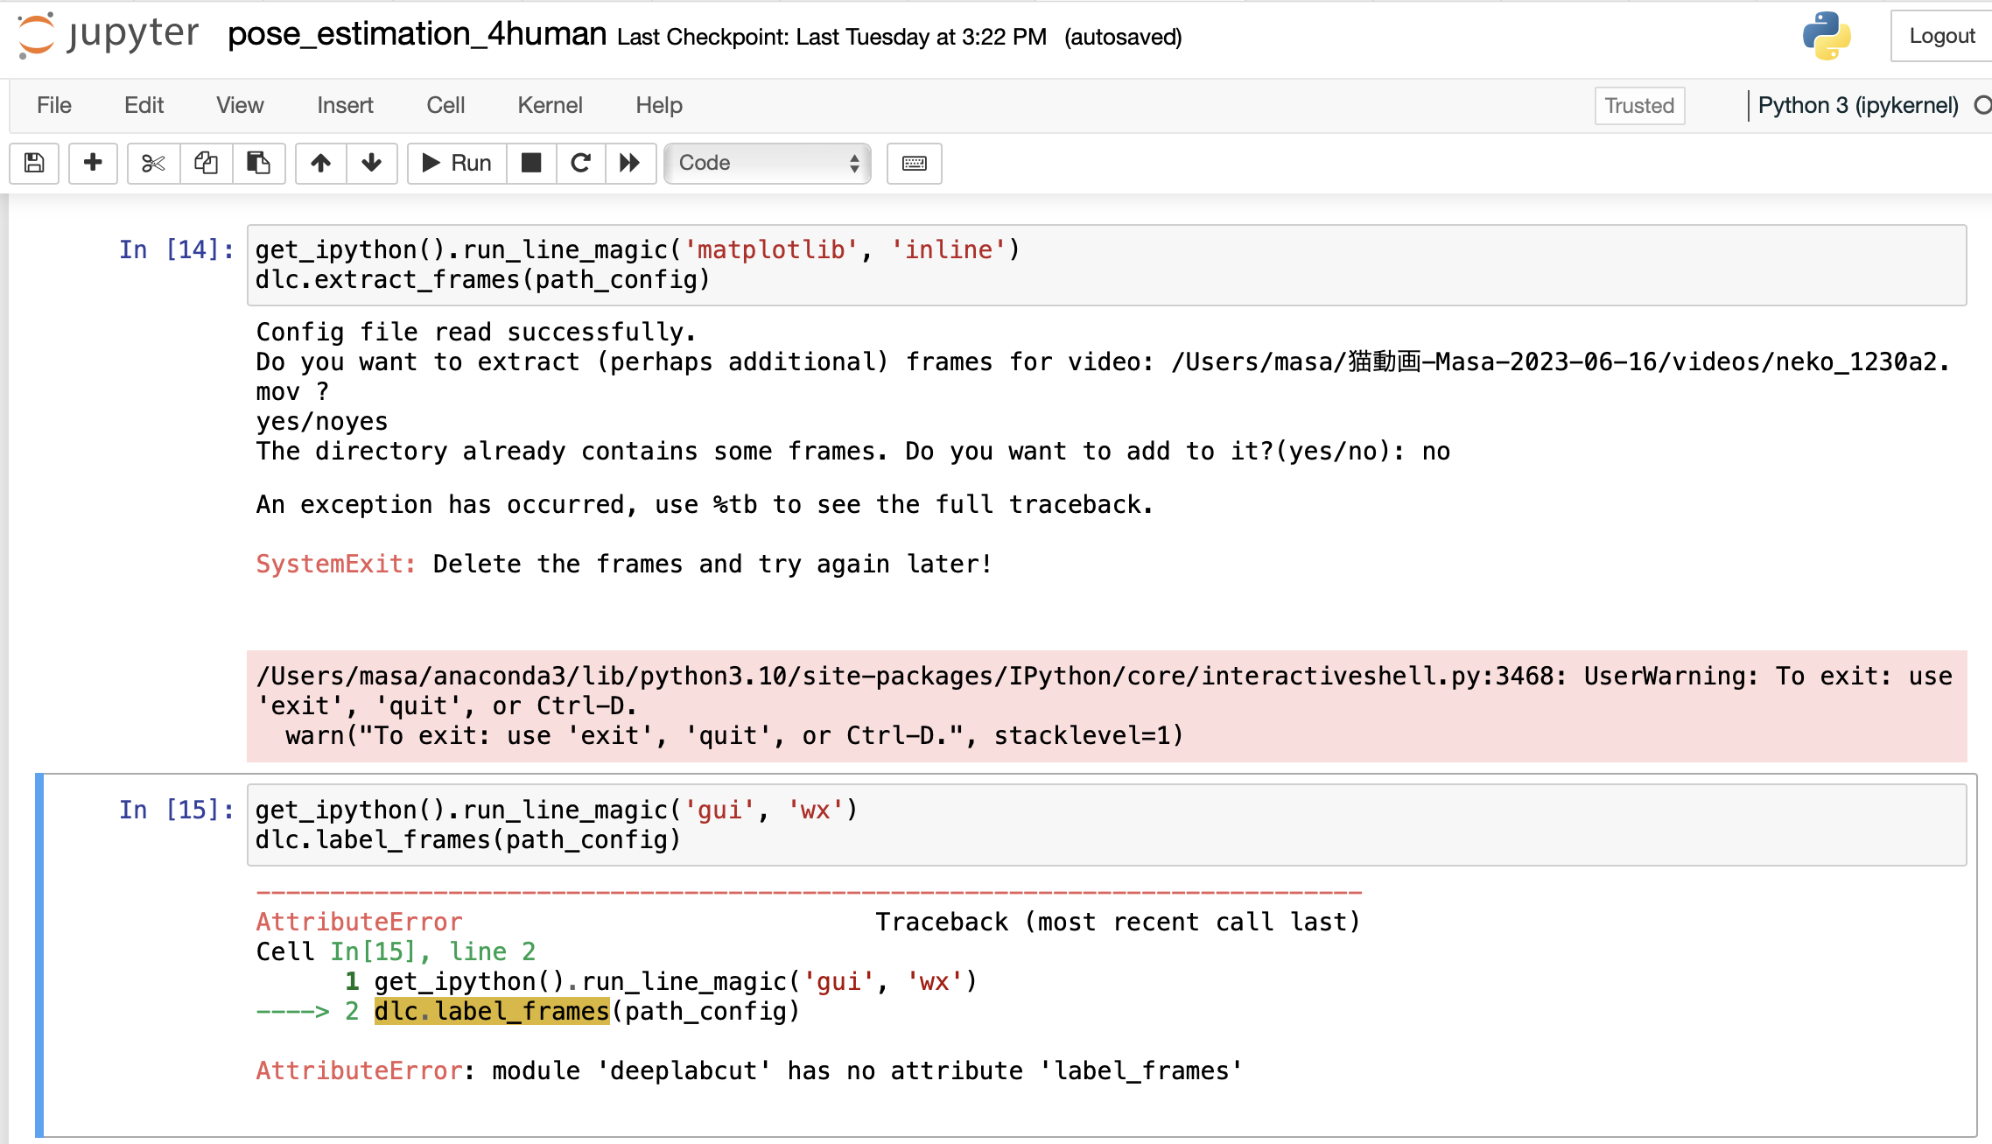
Task: Move selected cell down arrow
Action: click(x=372, y=163)
